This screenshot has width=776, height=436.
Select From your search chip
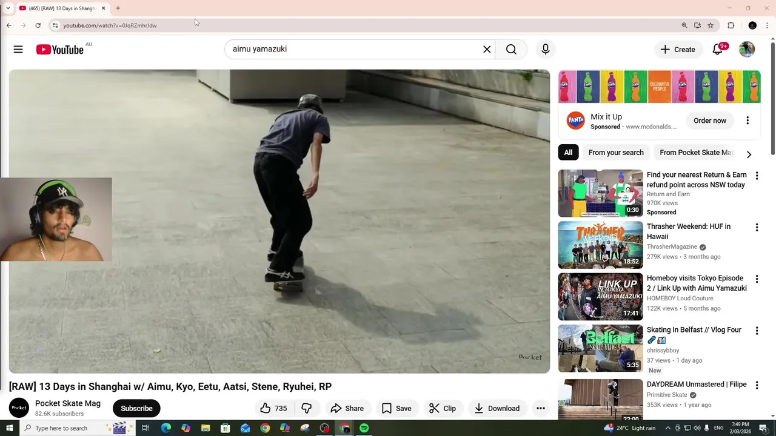pos(616,153)
